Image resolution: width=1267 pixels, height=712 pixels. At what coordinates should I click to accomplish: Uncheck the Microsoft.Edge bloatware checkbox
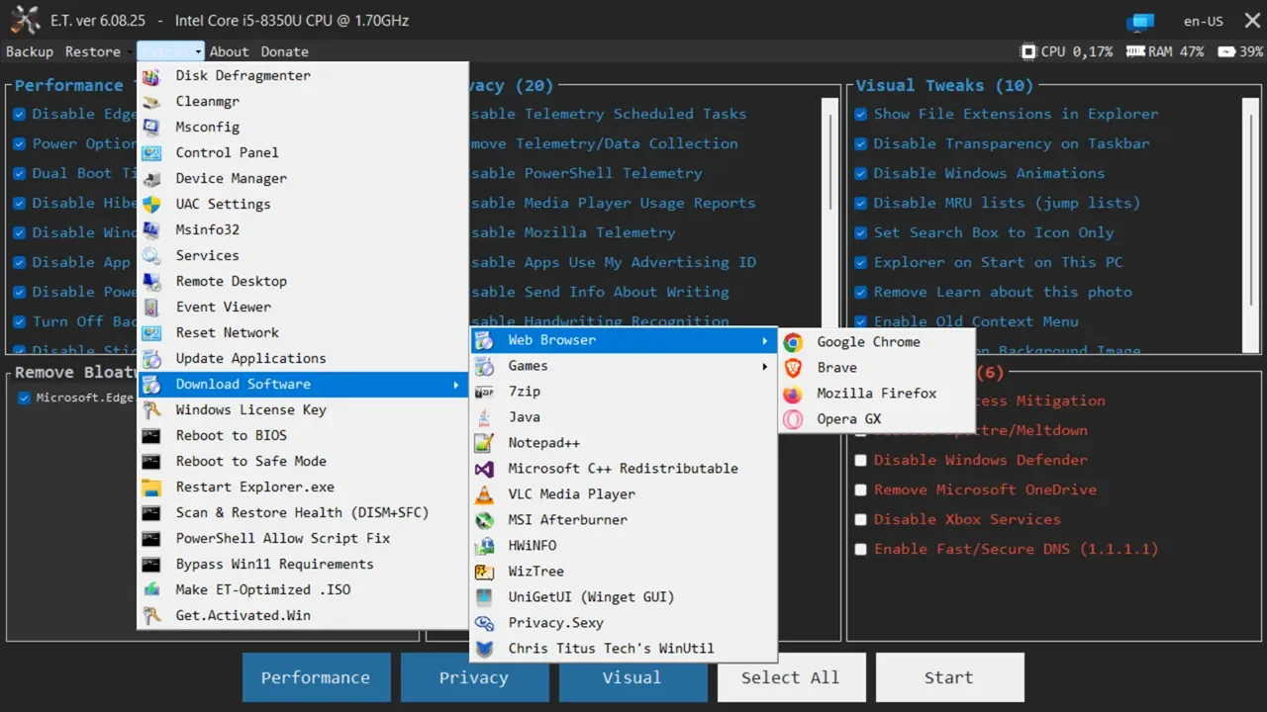25,399
